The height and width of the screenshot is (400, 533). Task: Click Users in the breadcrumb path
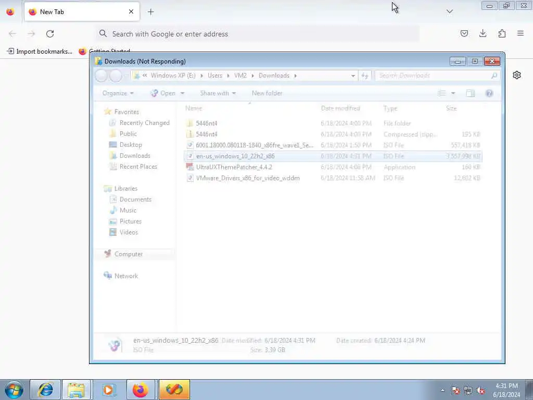tap(215, 76)
